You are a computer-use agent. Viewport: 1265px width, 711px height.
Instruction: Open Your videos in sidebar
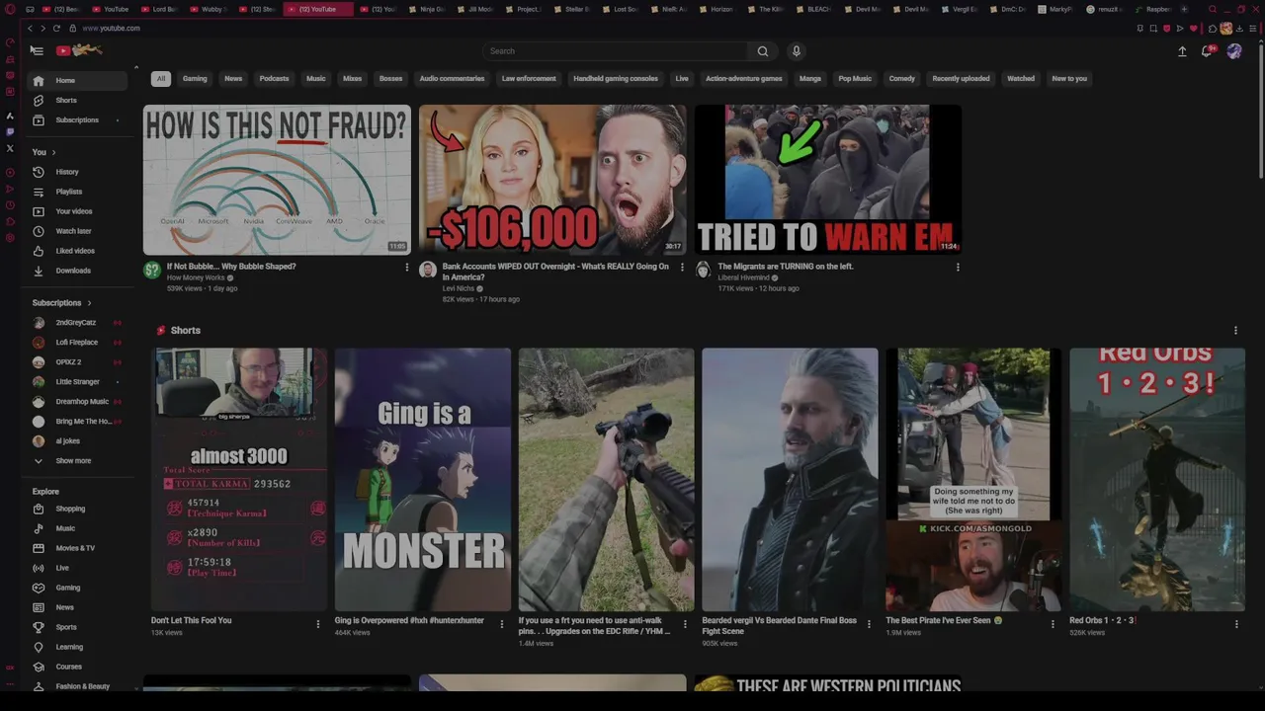pos(79,211)
